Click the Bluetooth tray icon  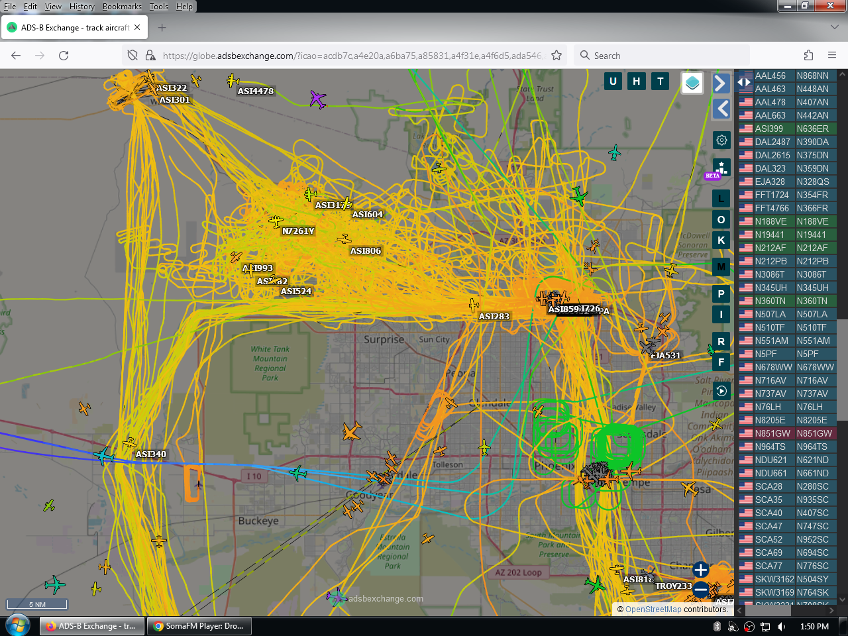click(x=717, y=626)
